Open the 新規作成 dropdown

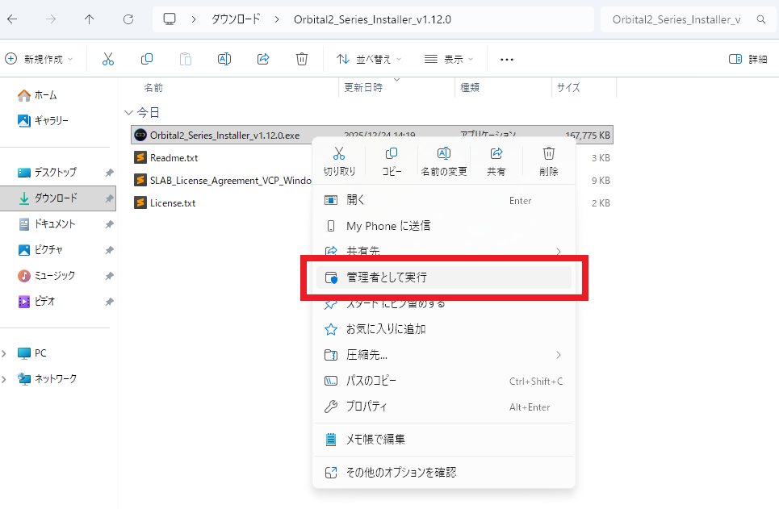(39, 59)
